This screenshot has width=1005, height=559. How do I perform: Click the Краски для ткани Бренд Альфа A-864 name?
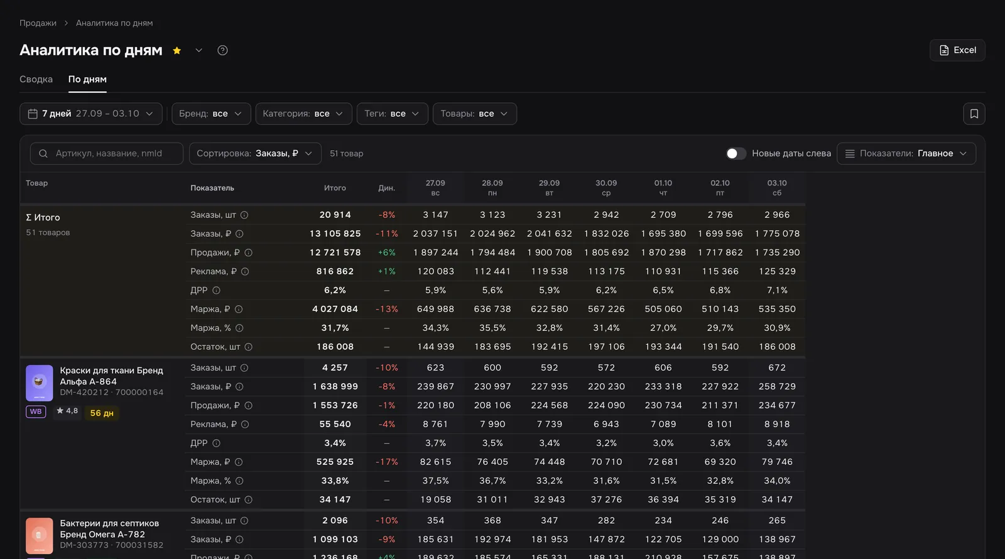coord(111,376)
